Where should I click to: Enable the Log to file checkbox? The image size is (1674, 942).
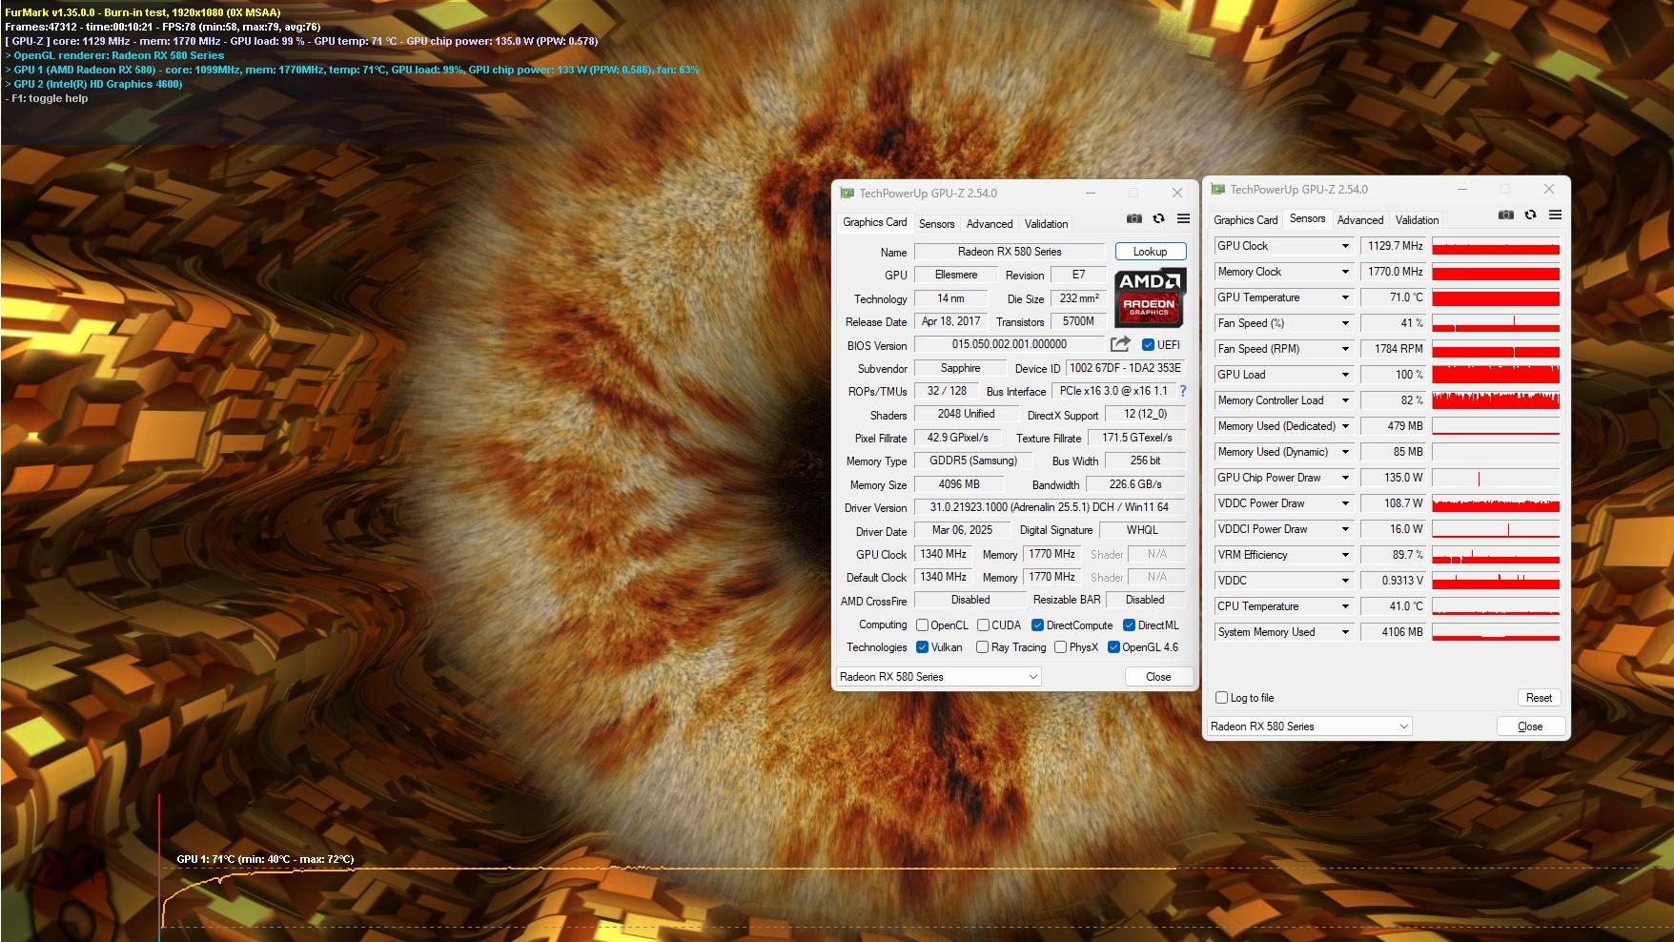pyautogui.click(x=1221, y=698)
